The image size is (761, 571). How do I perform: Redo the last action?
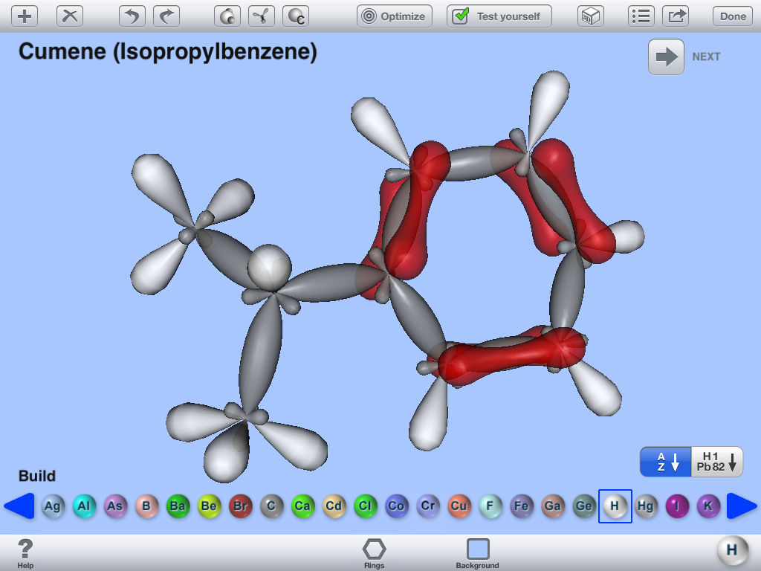click(x=166, y=16)
